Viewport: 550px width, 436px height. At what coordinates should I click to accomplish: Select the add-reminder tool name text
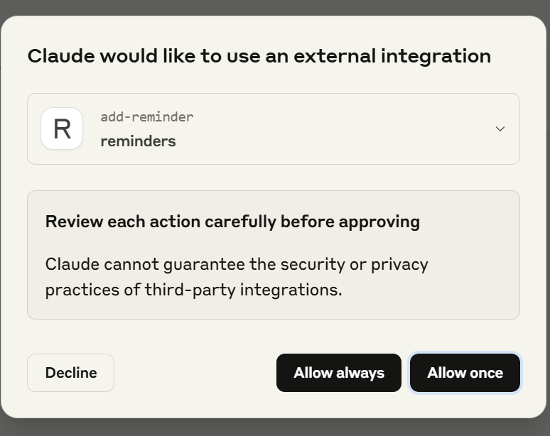147,116
